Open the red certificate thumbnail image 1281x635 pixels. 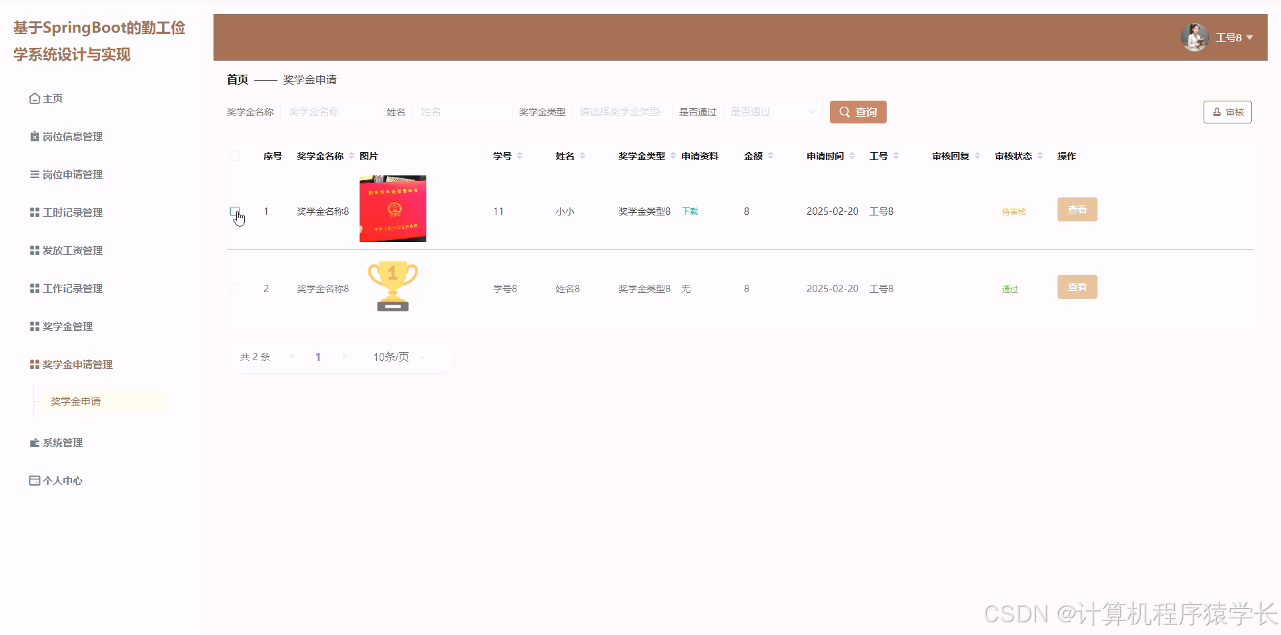coord(393,209)
